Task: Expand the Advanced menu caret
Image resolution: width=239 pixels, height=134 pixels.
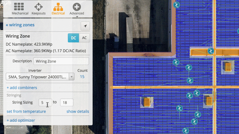Action: (77, 16)
